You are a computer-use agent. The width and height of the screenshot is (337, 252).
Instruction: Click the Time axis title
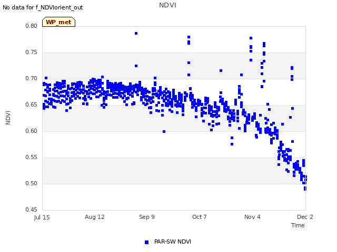click(298, 225)
